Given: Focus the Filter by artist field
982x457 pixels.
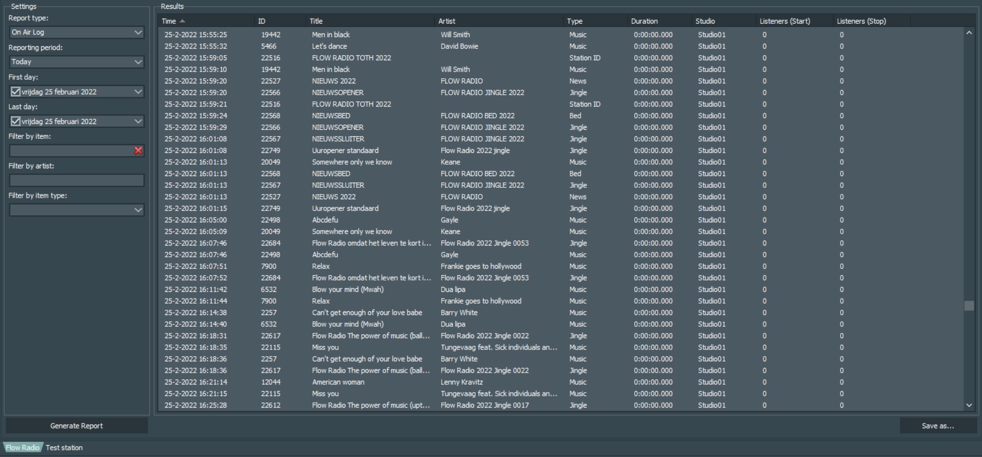Looking at the screenshot, I should [x=76, y=181].
